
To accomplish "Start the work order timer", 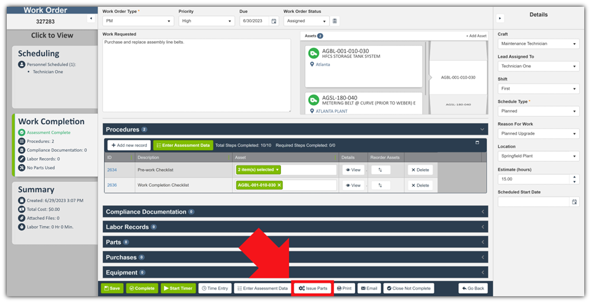I will point(177,288).
